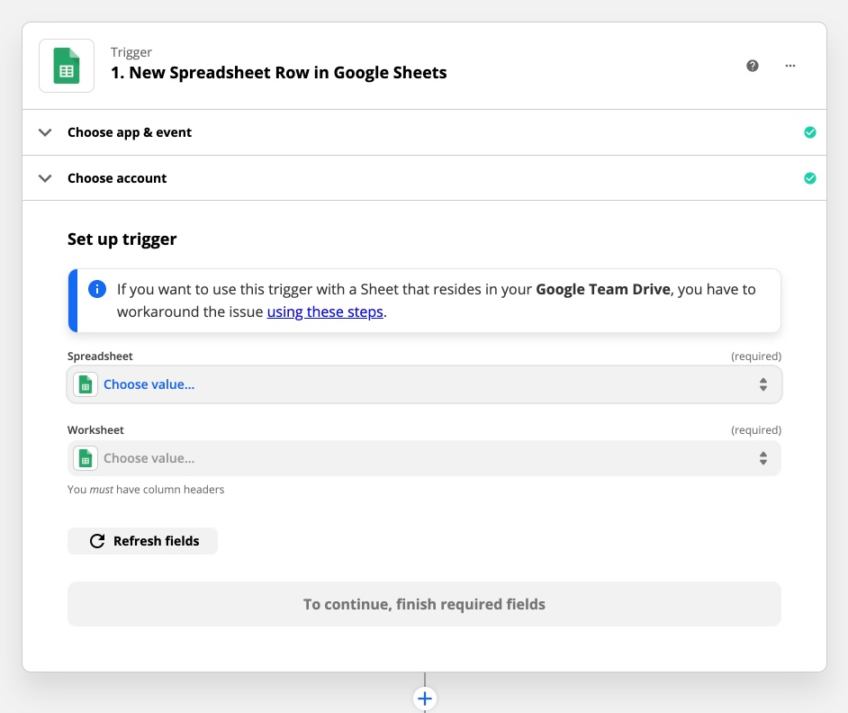Open the three-dot more options menu
This screenshot has height=713, width=848.
[790, 66]
